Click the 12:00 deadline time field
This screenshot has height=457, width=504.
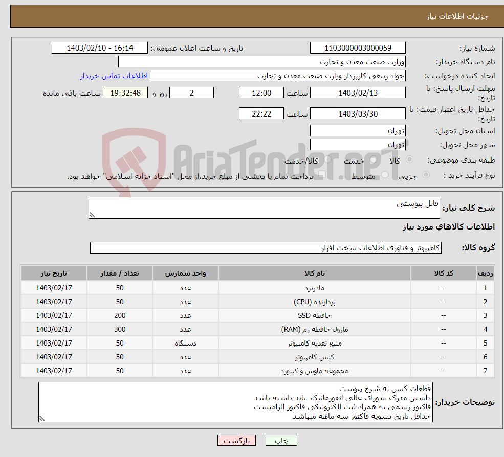[x=261, y=93]
